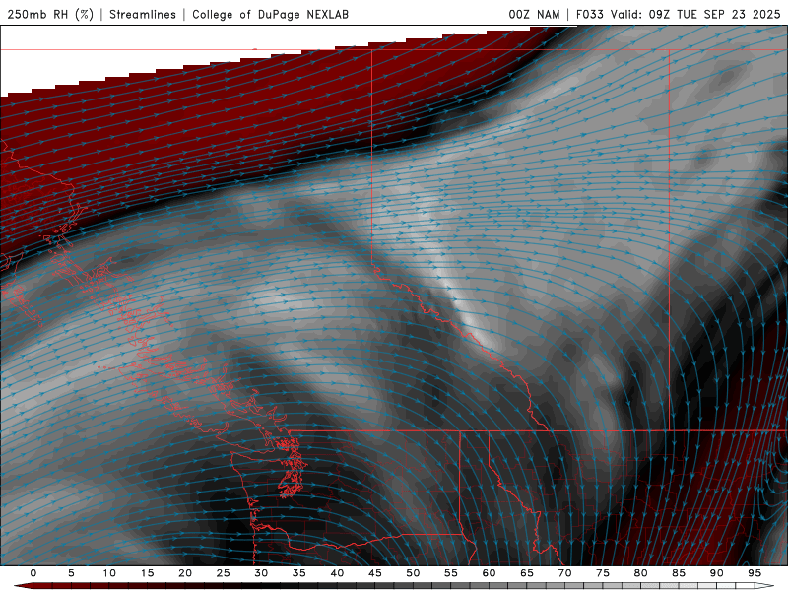Screen dimensions: 788x591
Task: Click 'F033' forecast hour text
Action: click(590, 14)
